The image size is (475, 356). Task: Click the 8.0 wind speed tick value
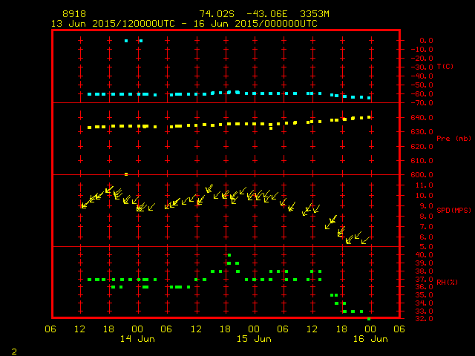426,216
